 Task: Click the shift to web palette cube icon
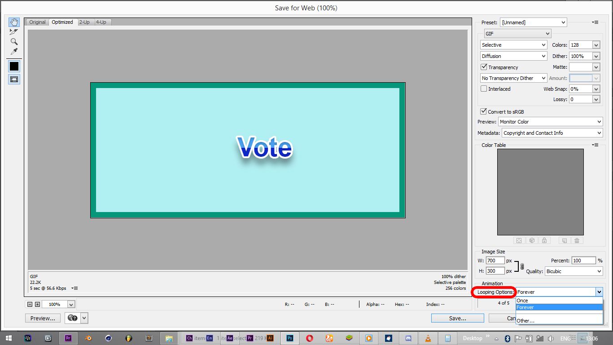click(532, 241)
